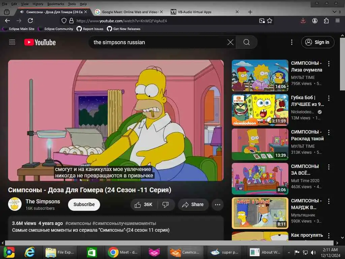Open Internet Explorer from taskbar
The height and width of the screenshot is (259, 345).
click(29, 252)
